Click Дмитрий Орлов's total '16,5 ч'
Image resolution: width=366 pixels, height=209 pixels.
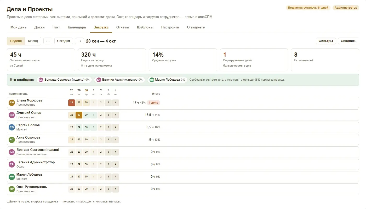coord(149,115)
